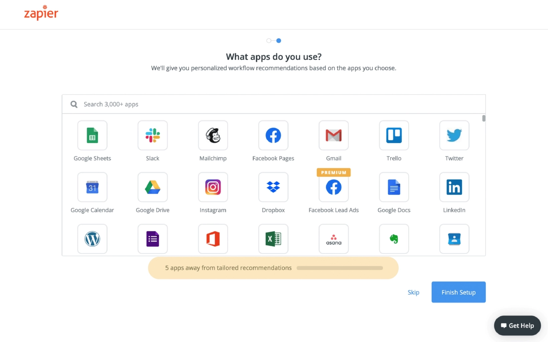Pick the Google Calendar app icon
The width and height of the screenshot is (548, 342).
(92, 187)
